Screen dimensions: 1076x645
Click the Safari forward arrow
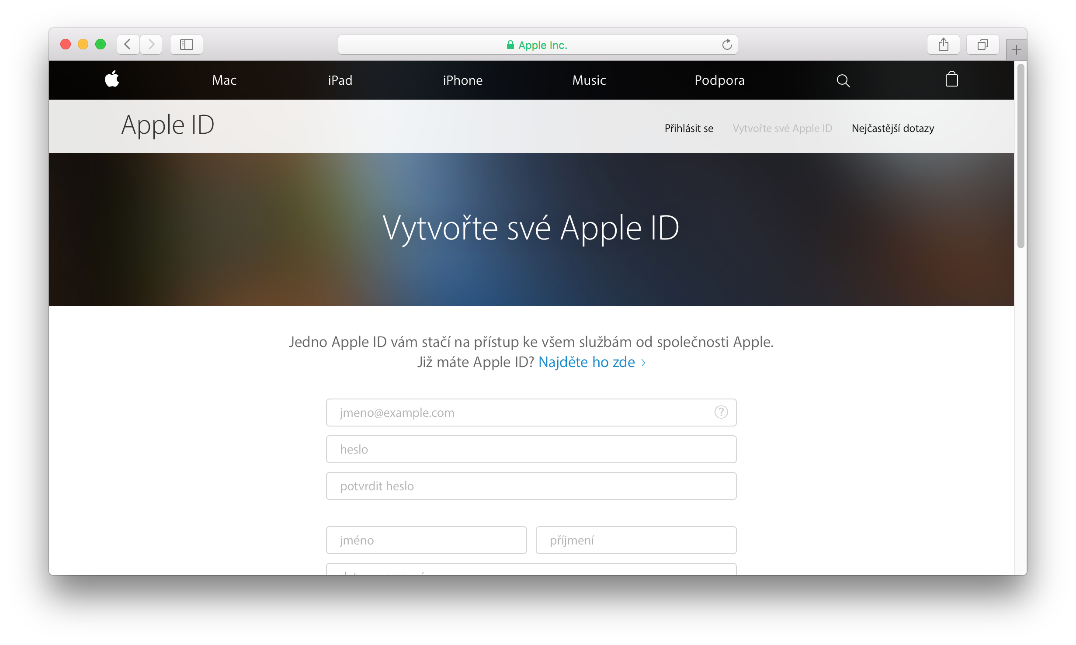tap(151, 45)
